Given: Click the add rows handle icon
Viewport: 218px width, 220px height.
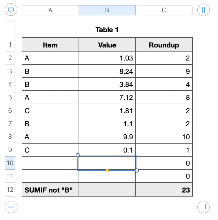Looking at the screenshot, I should tap(11, 207).
